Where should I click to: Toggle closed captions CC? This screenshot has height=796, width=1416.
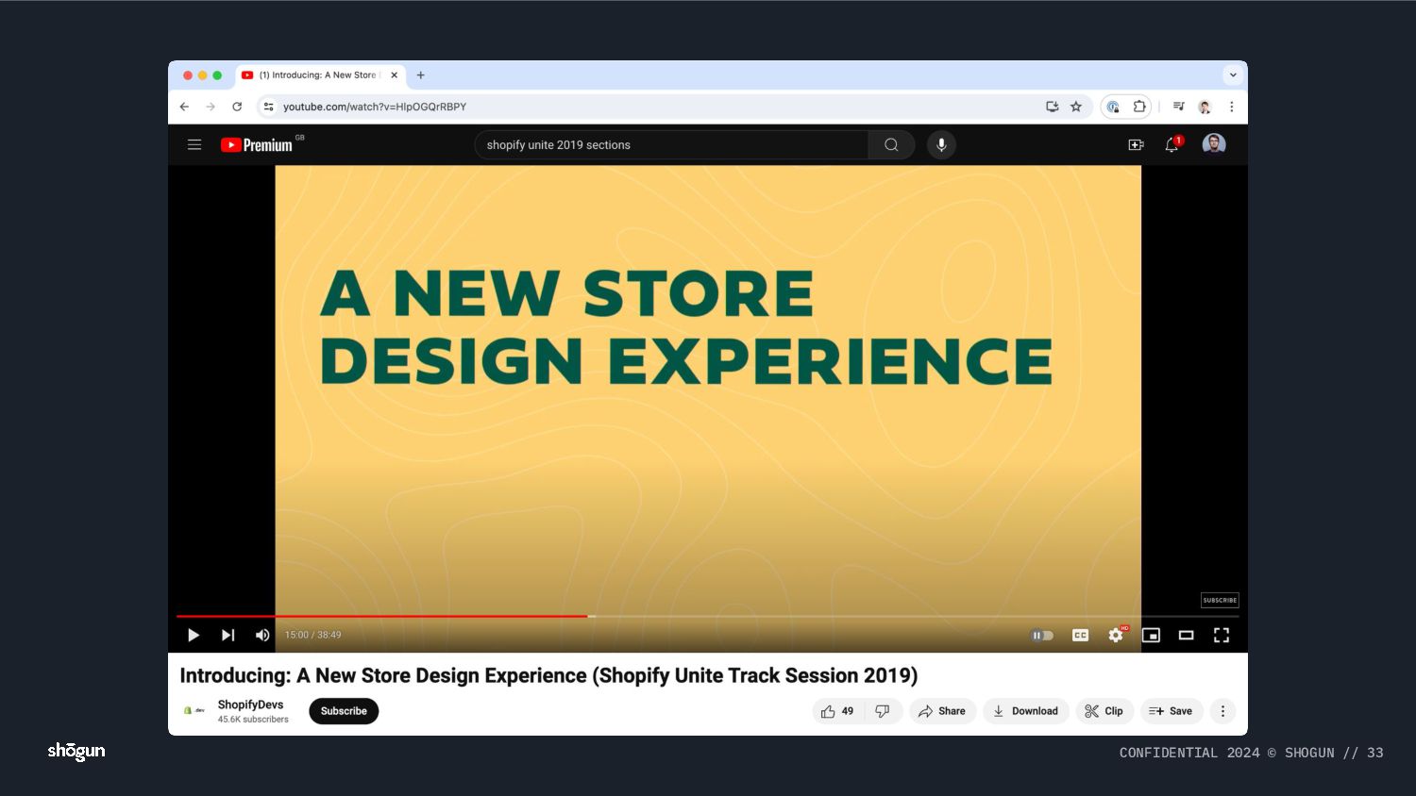coord(1081,636)
